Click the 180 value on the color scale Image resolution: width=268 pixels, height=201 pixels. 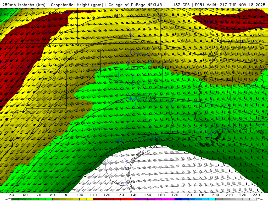point(189,195)
